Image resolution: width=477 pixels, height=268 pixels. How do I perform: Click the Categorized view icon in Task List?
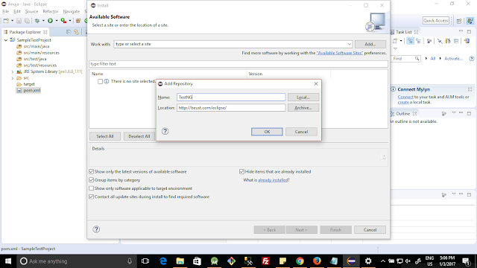pyautogui.click(x=411, y=41)
